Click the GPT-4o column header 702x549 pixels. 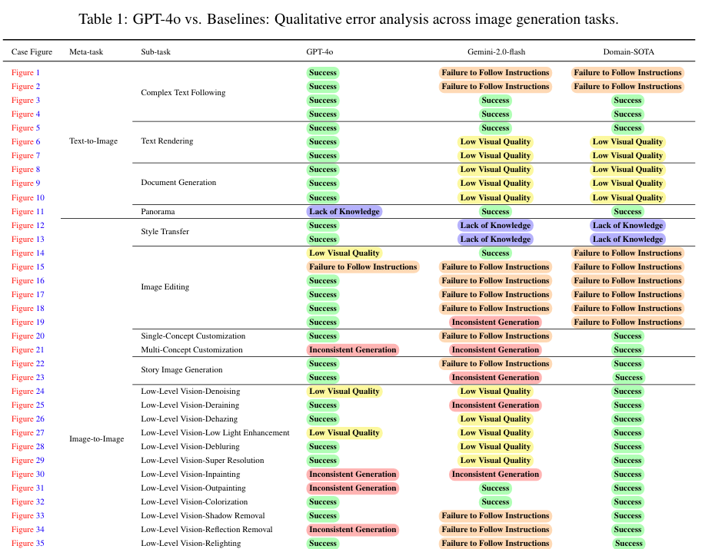coord(320,52)
